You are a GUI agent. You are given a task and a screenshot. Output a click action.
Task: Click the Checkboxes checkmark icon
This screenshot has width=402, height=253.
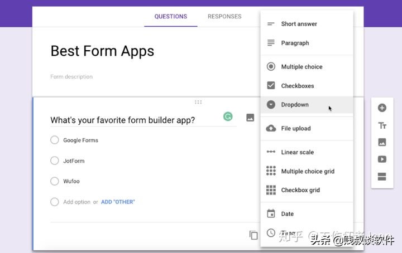(x=271, y=85)
